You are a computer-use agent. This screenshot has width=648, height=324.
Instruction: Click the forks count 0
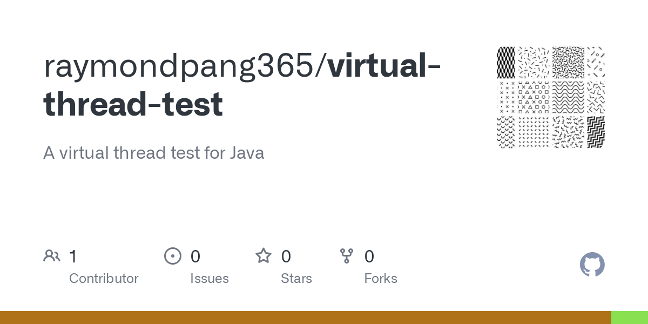click(369, 256)
